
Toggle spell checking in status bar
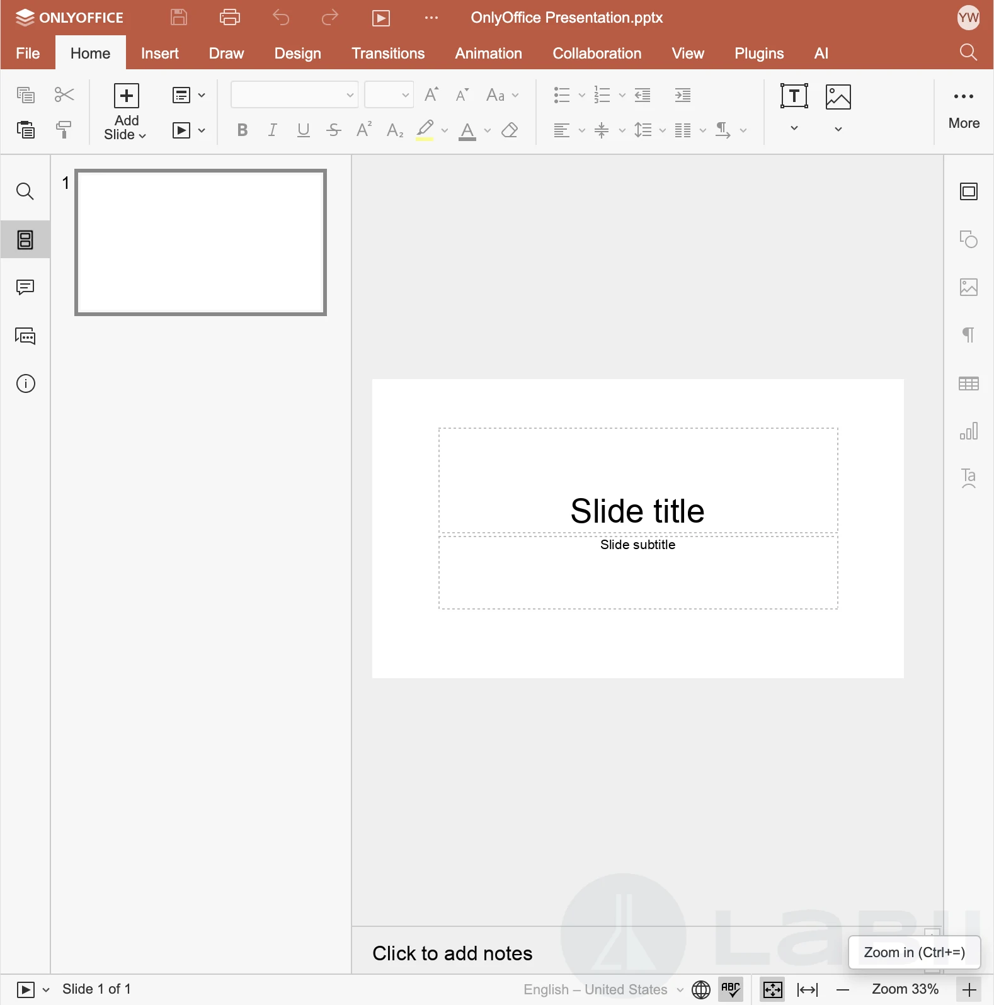pos(731,989)
